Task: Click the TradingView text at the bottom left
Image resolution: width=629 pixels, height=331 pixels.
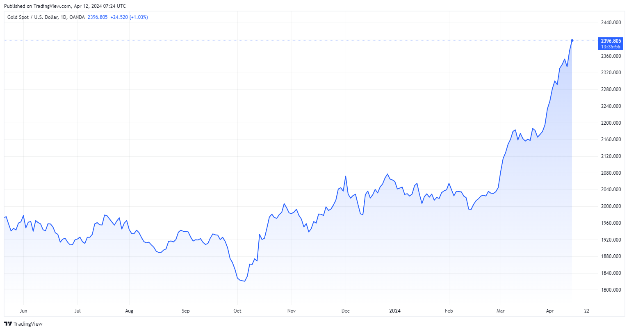Action: coord(28,324)
